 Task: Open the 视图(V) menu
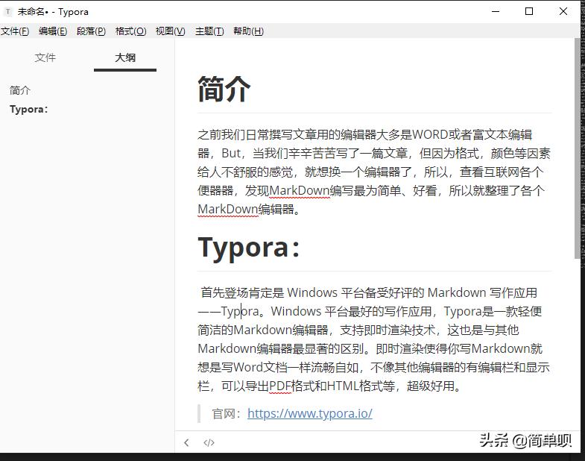(x=170, y=31)
